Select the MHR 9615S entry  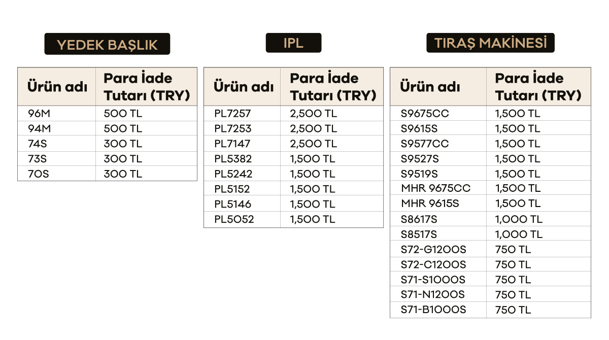pos(430,203)
